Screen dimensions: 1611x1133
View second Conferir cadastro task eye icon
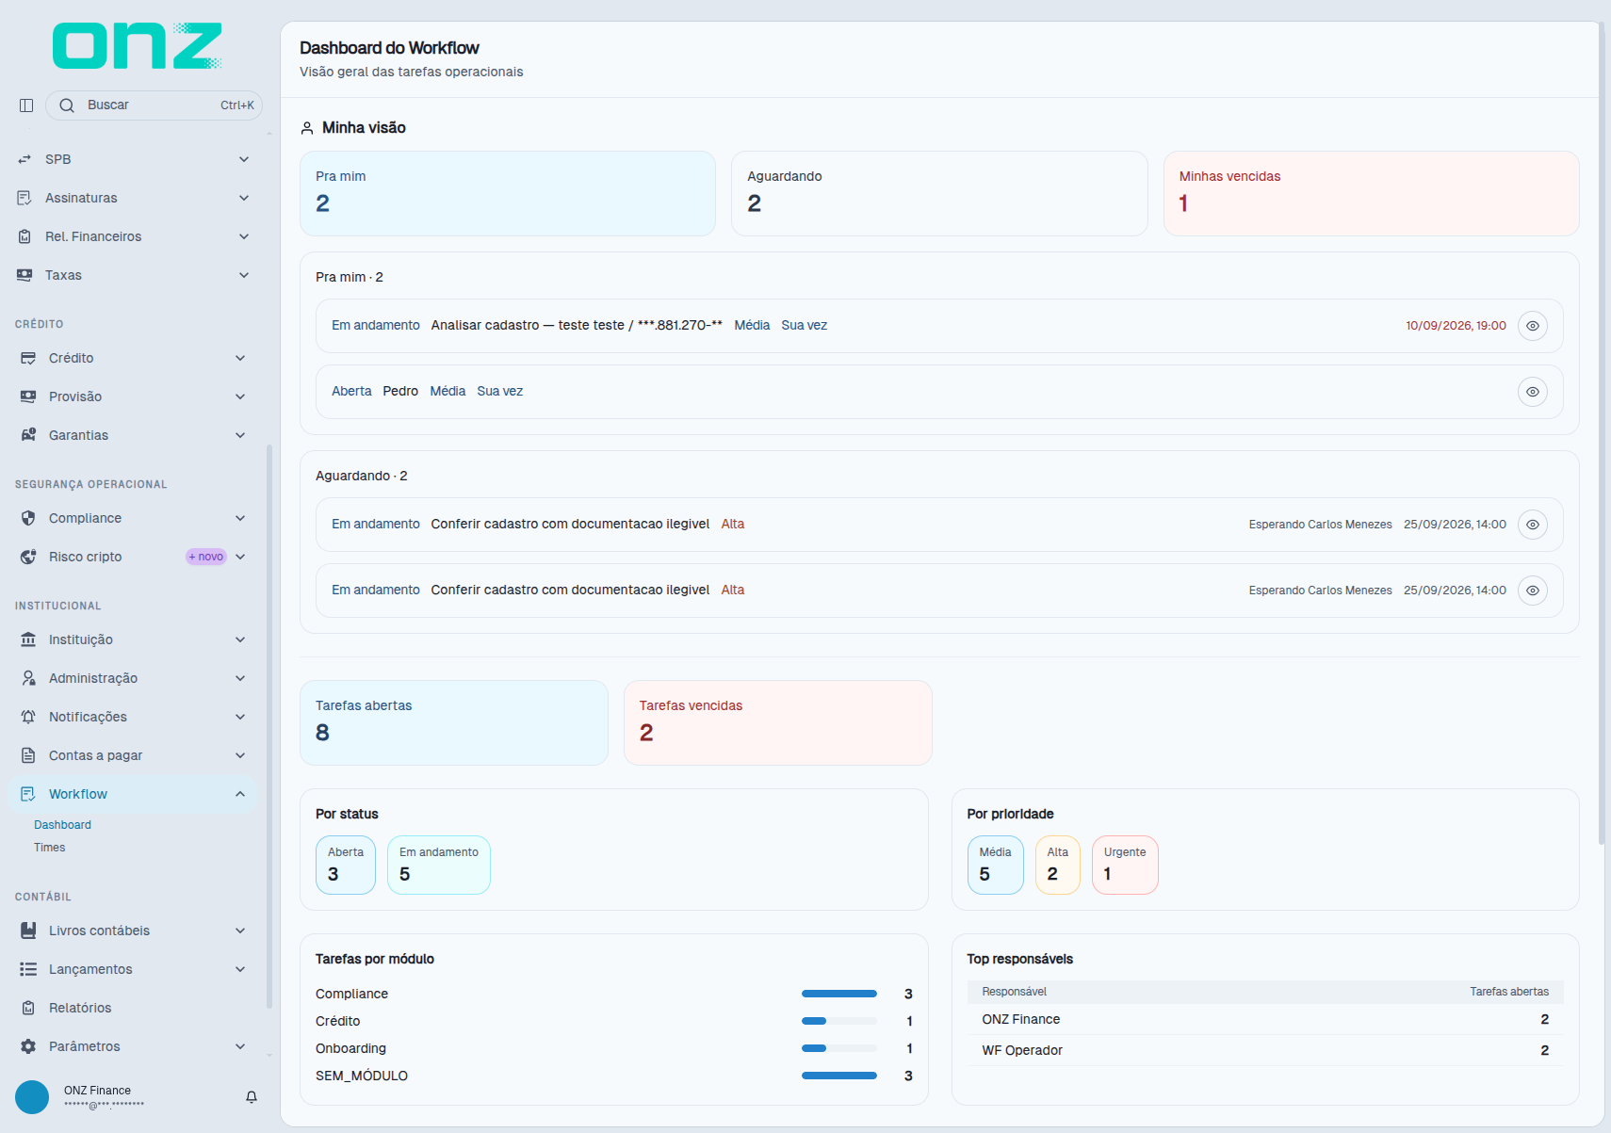[x=1533, y=591]
